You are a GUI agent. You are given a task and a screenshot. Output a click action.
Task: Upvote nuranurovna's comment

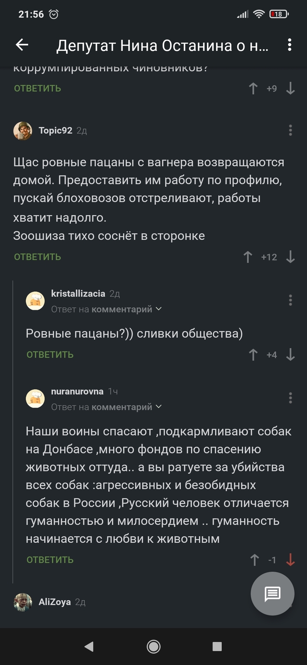(254, 560)
